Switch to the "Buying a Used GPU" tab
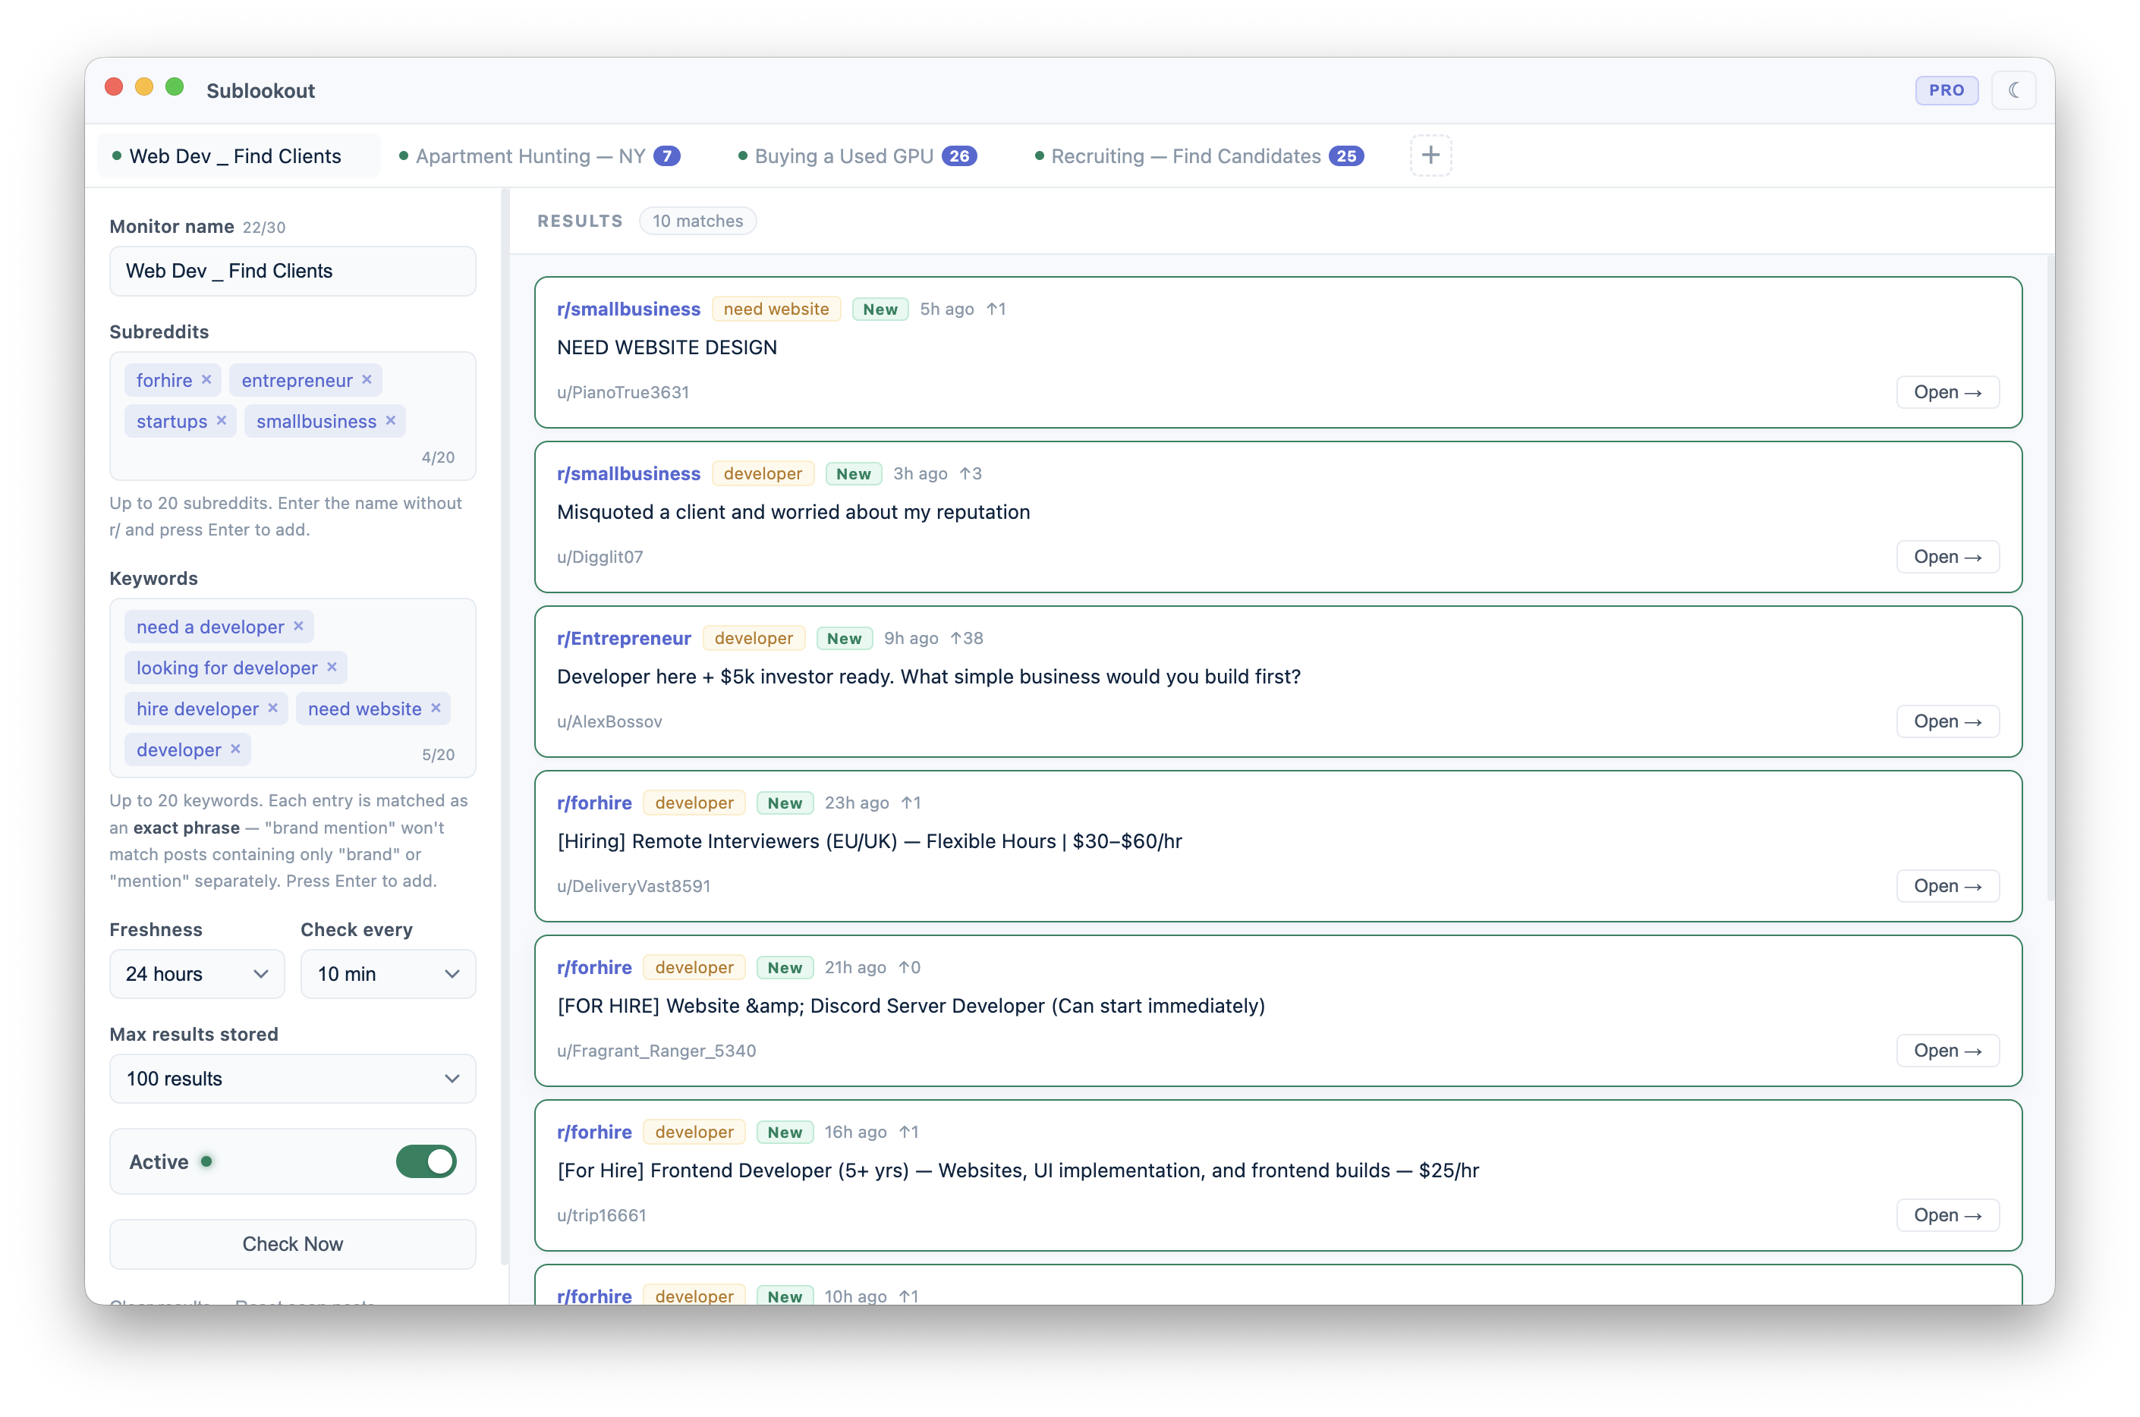 coord(844,156)
